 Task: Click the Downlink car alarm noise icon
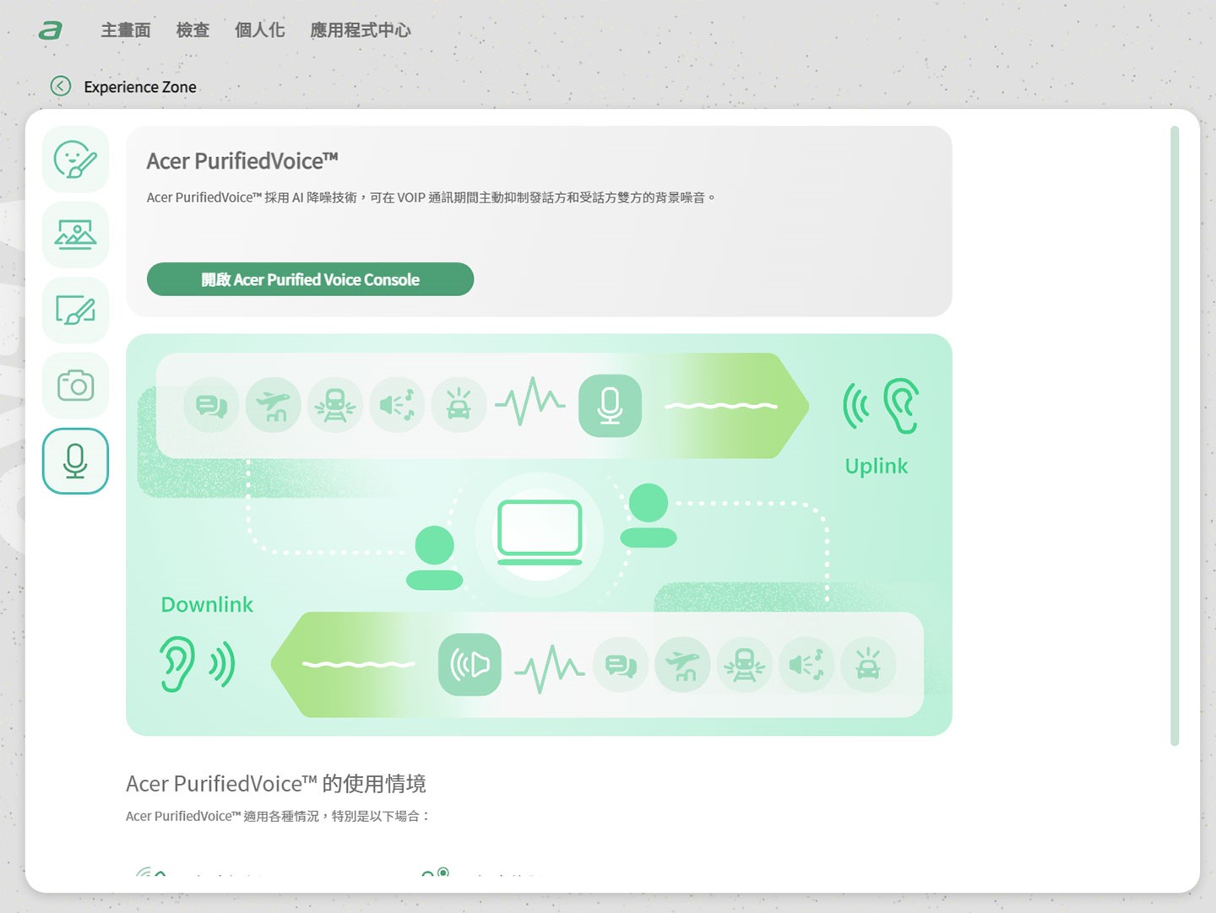click(868, 665)
